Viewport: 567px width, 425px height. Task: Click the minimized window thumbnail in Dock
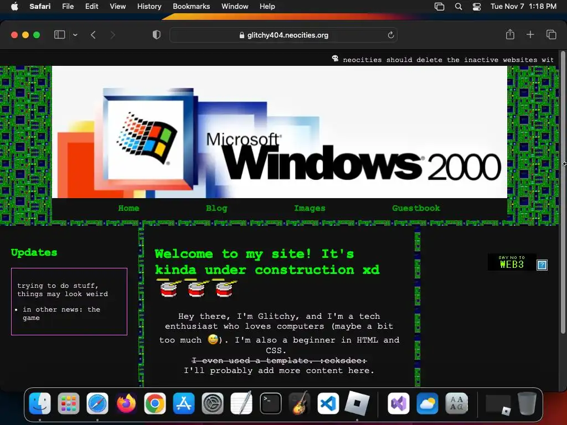point(498,404)
